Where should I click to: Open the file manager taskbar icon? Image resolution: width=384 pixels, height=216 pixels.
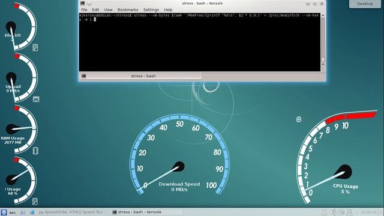tap(23, 212)
